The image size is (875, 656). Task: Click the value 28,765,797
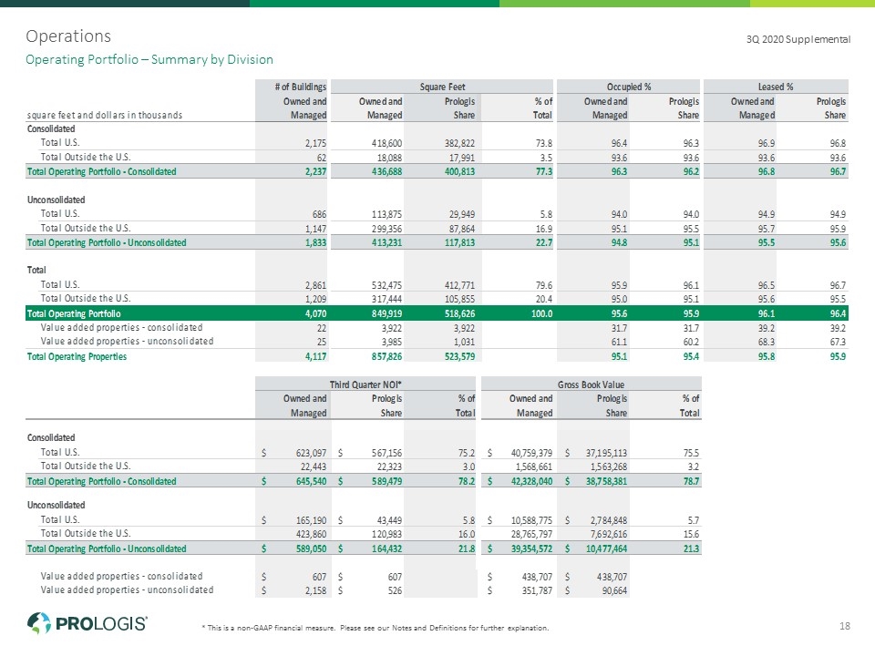(531, 535)
